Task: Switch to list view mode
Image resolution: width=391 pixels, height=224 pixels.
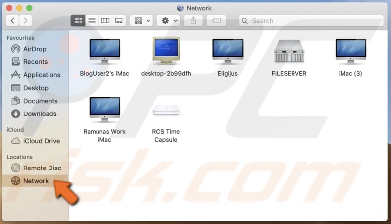Action: [x=92, y=21]
